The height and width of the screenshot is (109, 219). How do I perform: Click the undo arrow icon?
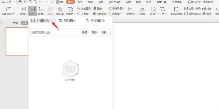click(x=40, y=2)
